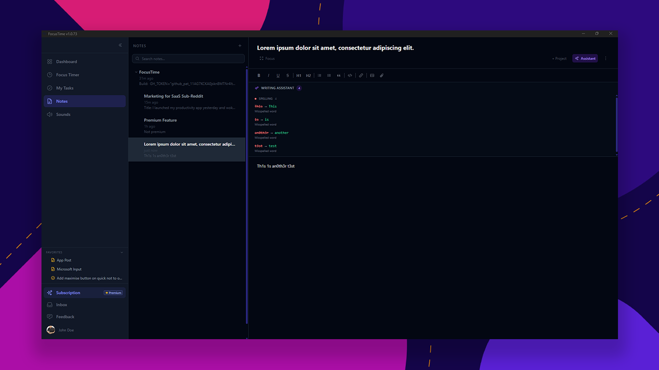
Task: Go to My Tasks in the sidebar
Action: click(x=65, y=88)
